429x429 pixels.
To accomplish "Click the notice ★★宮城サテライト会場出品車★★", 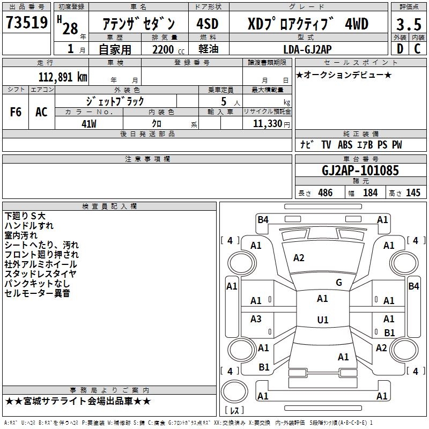I will tap(78, 401).
